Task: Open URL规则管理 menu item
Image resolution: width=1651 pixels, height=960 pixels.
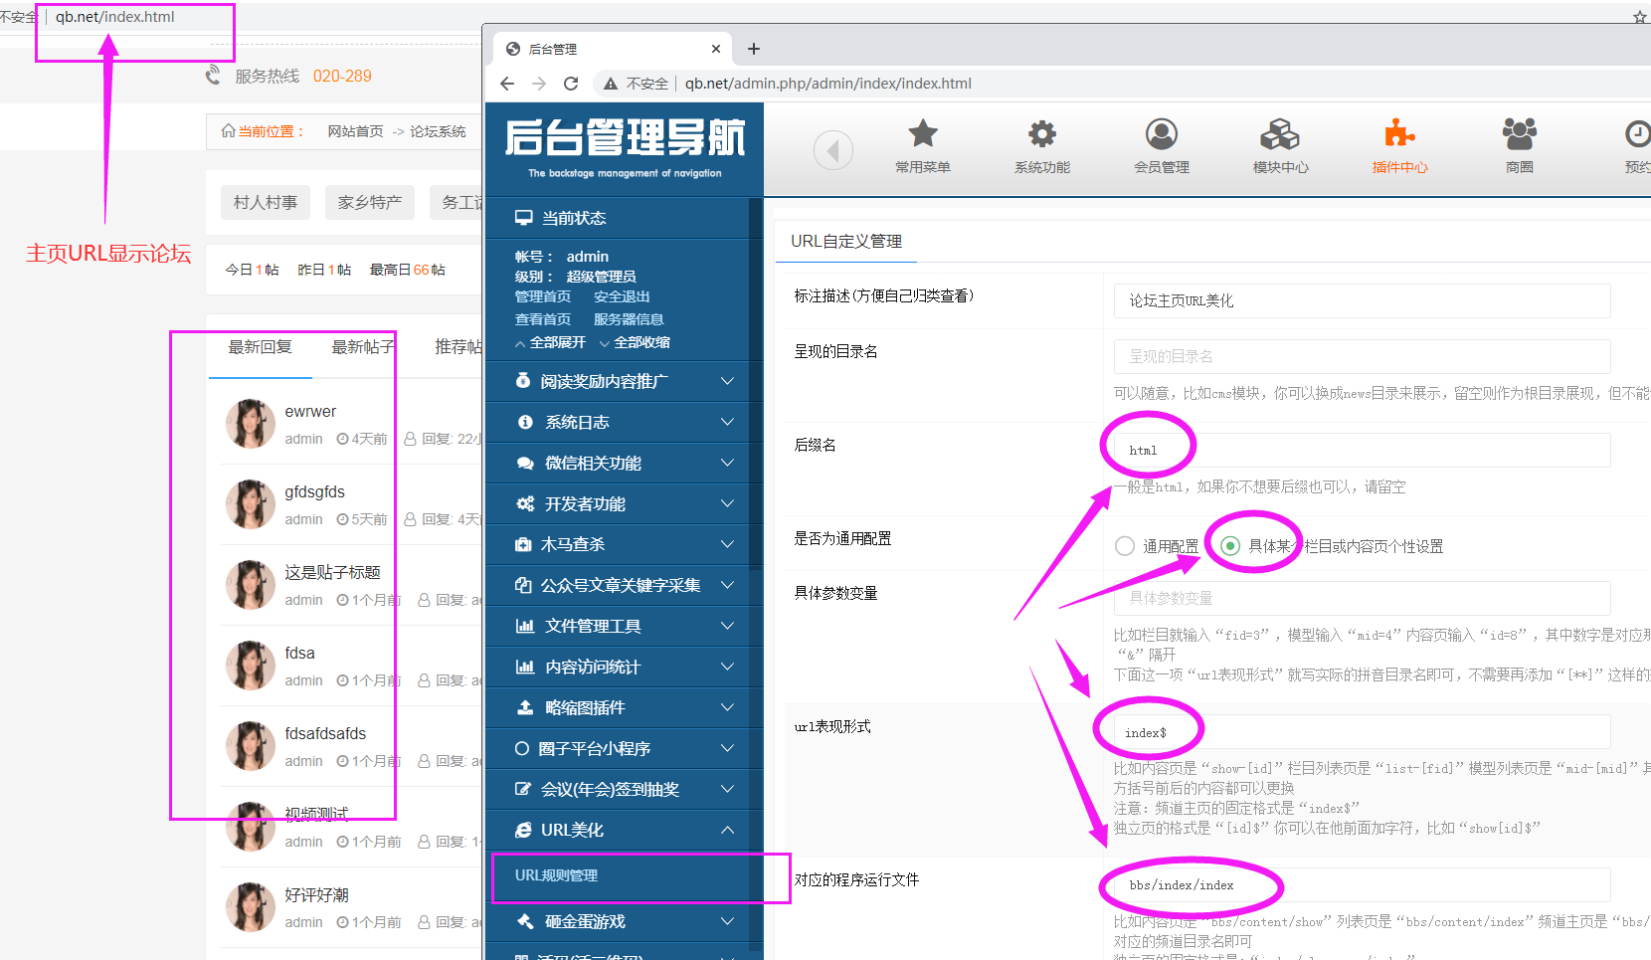Action: 556,875
